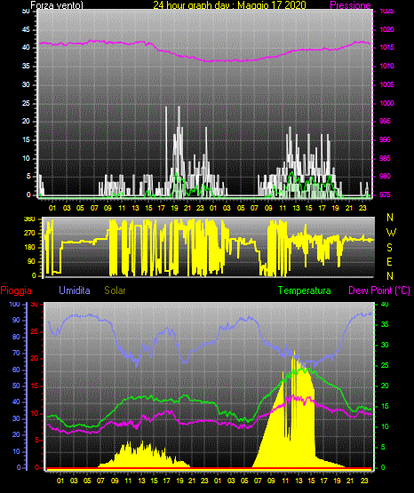Screen dimensions: 414x493
Task: Click the magenta 'Pressione' label
Action: [350, 5]
